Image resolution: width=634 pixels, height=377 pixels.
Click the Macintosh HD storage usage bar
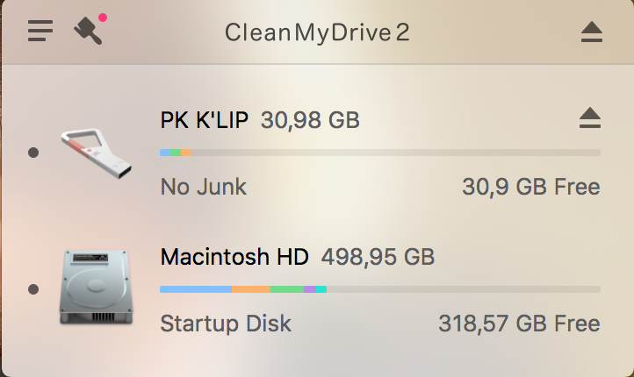tap(379, 288)
